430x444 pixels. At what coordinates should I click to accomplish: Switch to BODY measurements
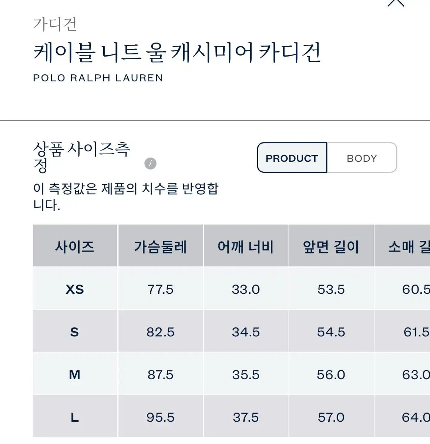362,158
